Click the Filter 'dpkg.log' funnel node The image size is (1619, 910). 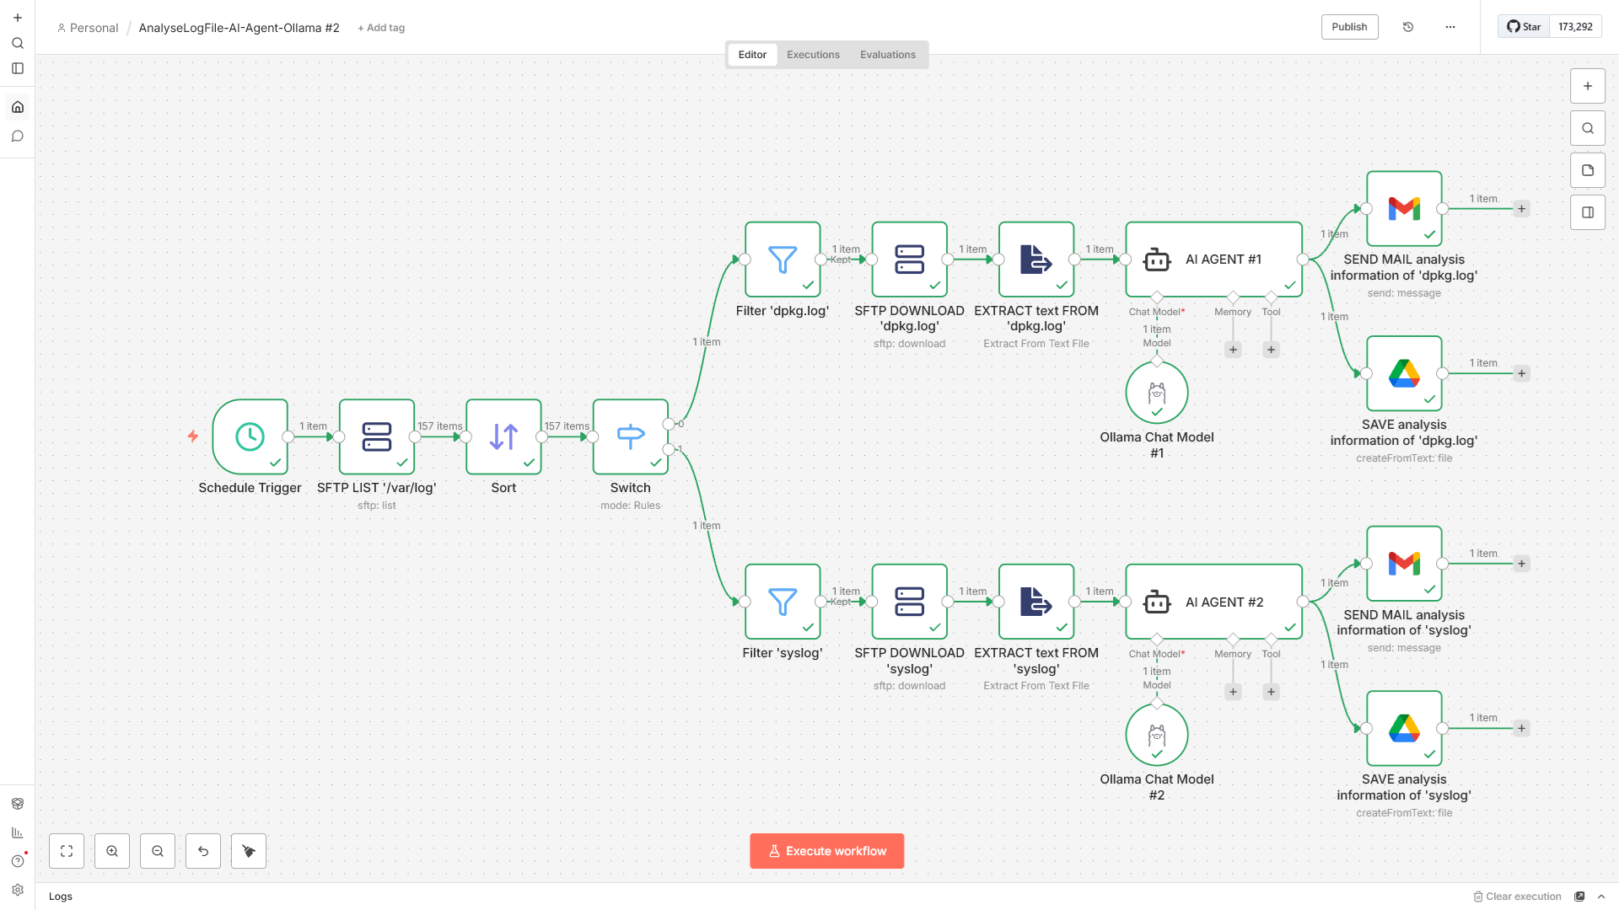point(782,260)
